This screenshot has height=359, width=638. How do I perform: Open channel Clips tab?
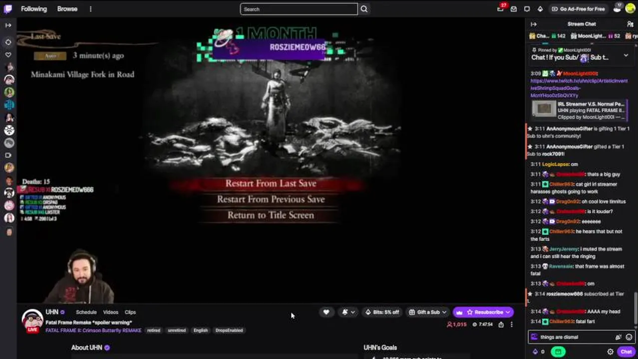point(130,312)
